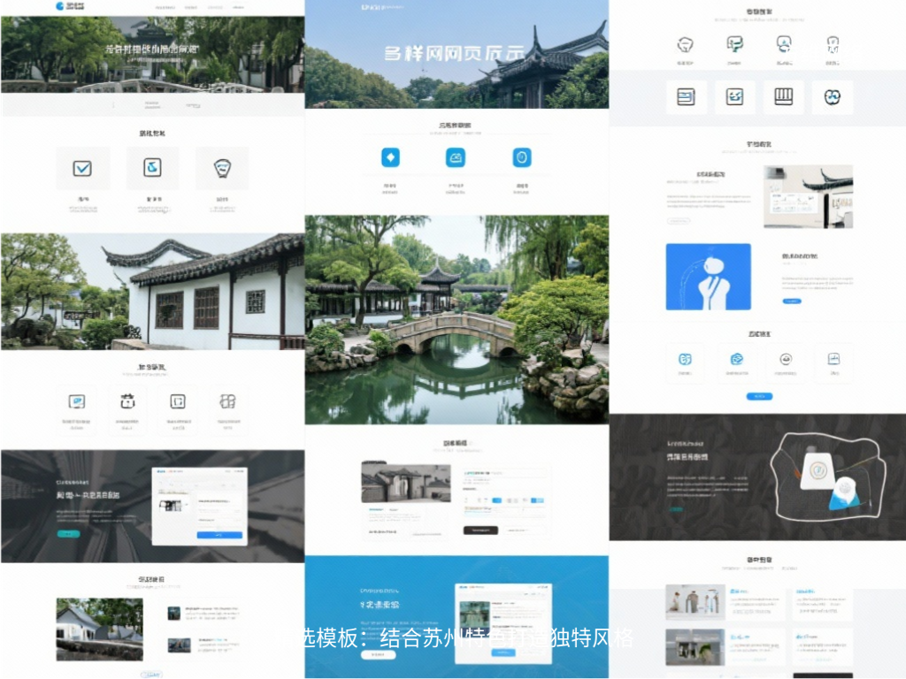Screen dimensions: 906x679
Task: Click the monitor icon in the left template
Action: point(77,401)
